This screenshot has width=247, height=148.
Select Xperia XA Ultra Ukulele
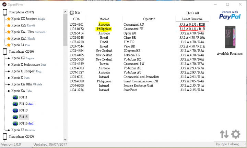(x=27, y=84)
